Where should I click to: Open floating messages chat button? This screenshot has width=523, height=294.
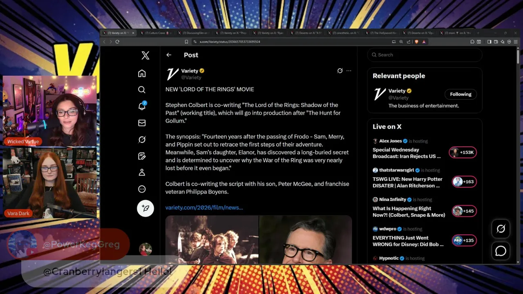[x=501, y=251]
